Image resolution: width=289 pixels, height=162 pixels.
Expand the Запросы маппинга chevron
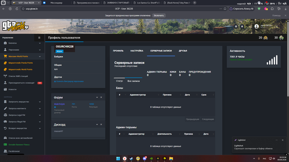point(40,108)
